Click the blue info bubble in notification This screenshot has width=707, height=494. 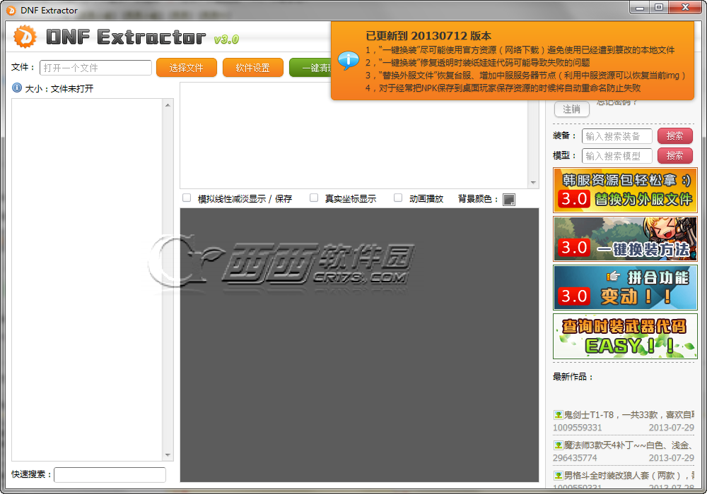pos(348,60)
